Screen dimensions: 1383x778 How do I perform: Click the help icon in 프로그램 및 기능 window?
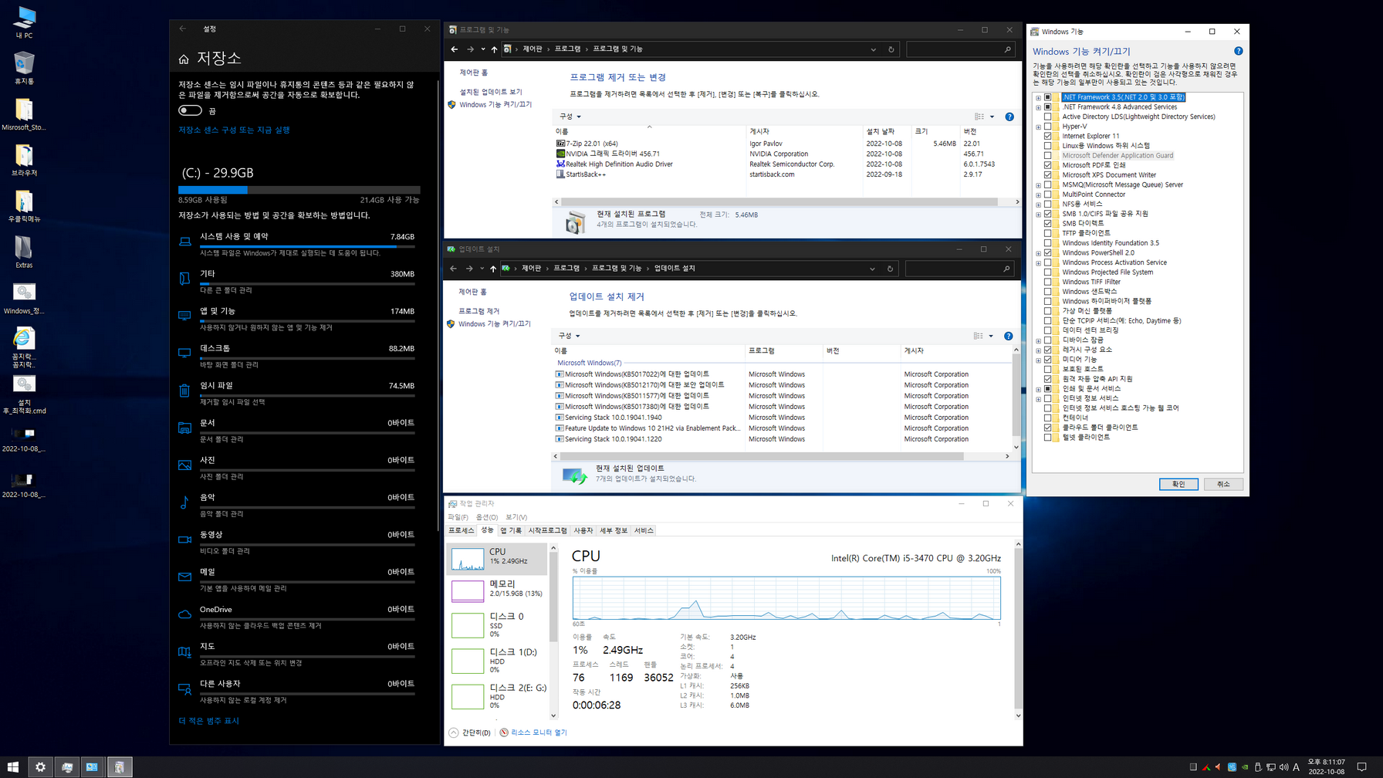(x=1009, y=117)
